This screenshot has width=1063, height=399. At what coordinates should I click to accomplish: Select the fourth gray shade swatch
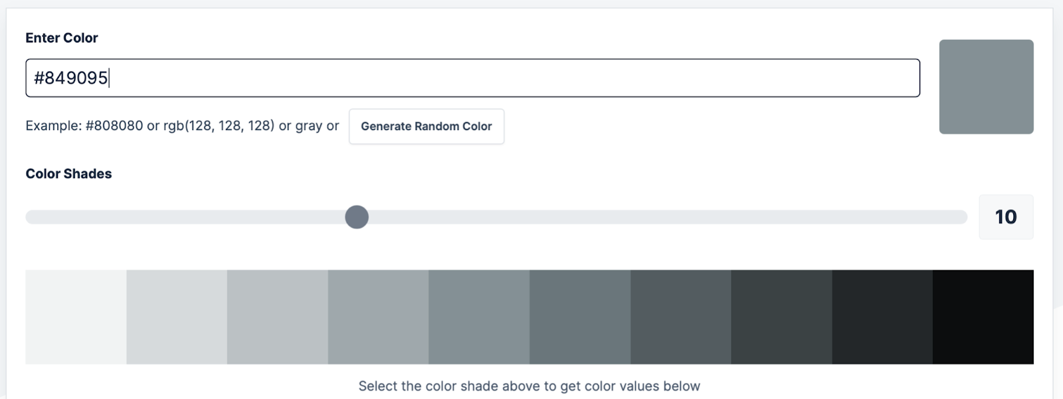pyautogui.click(x=378, y=316)
